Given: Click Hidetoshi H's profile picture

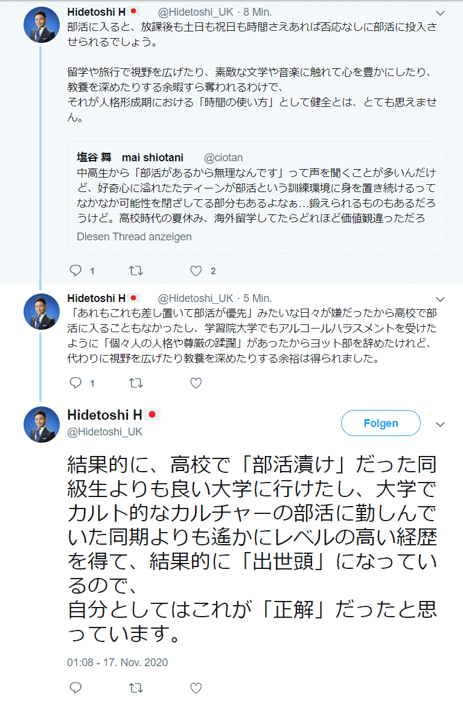Looking at the screenshot, I should pyautogui.click(x=41, y=424).
